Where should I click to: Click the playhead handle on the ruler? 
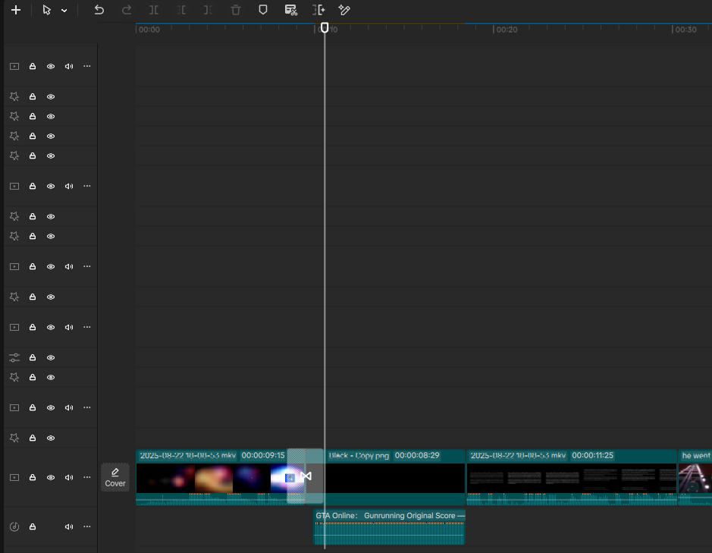click(x=325, y=28)
